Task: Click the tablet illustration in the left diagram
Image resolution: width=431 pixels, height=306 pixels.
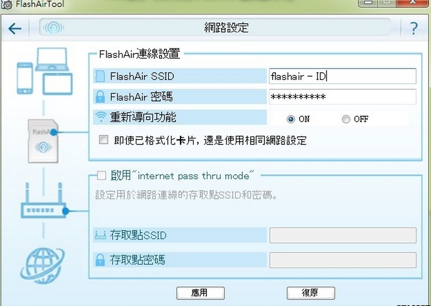Action: 58,84
